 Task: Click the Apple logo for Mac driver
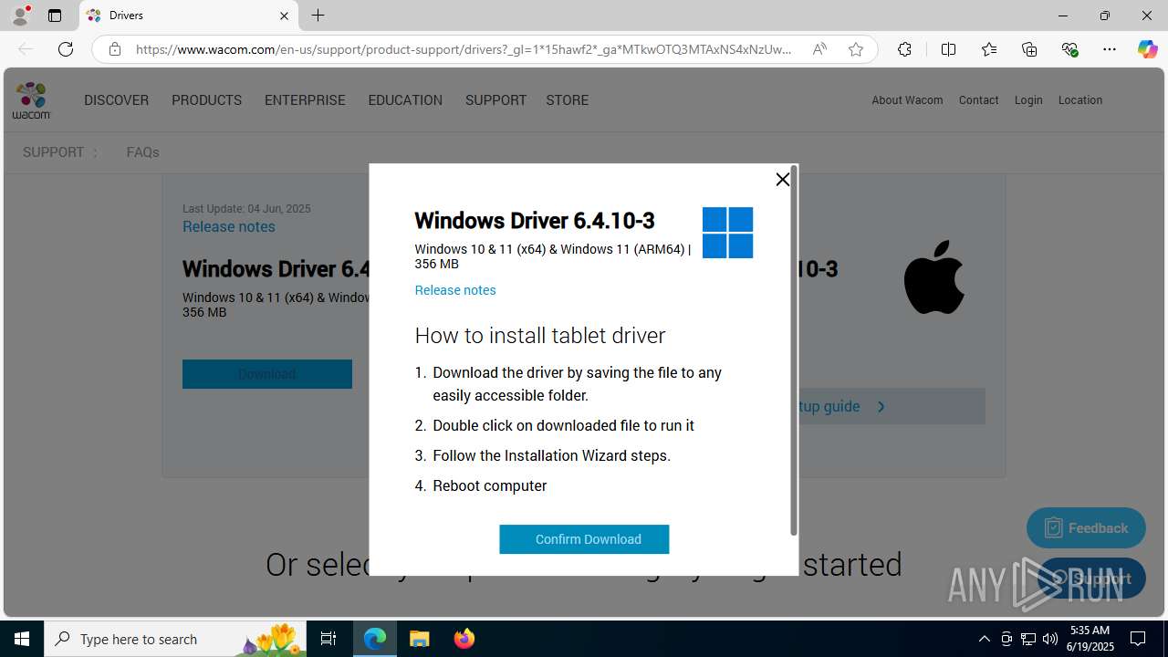[x=933, y=277]
